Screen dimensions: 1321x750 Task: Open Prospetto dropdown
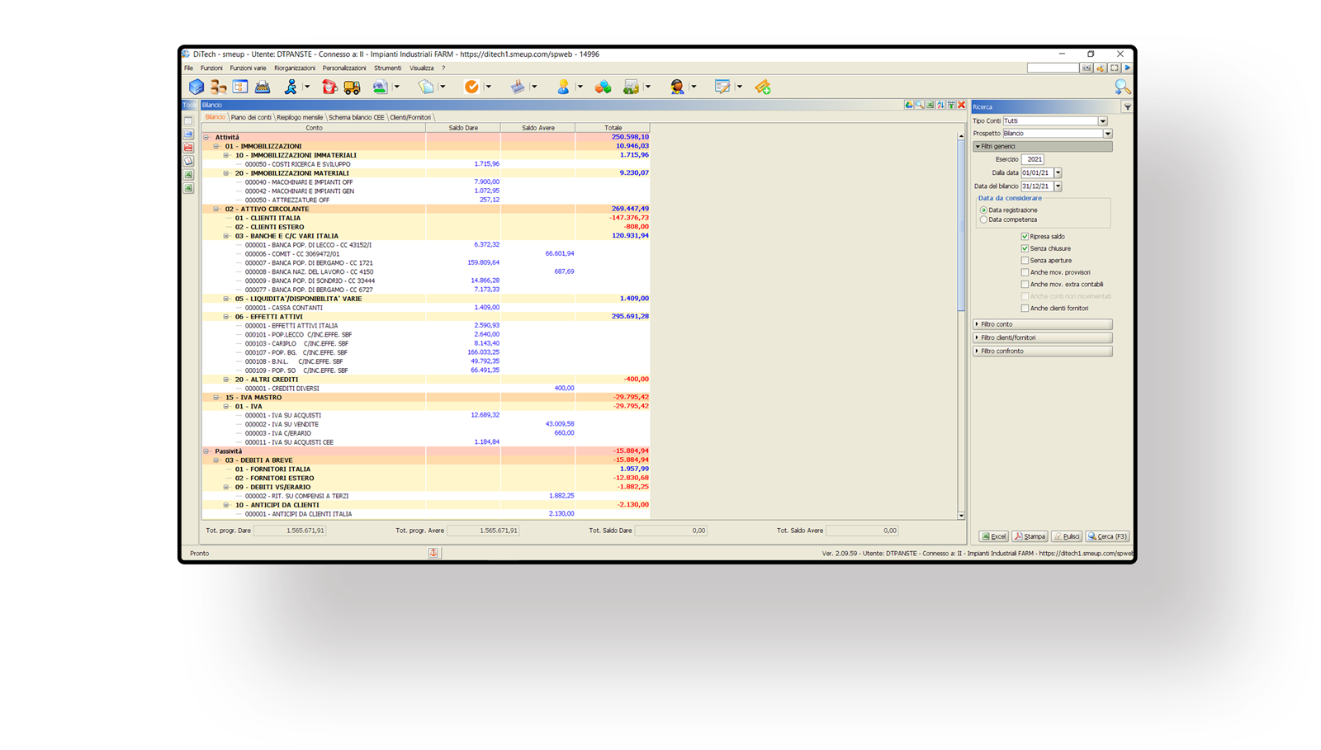click(x=1107, y=134)
